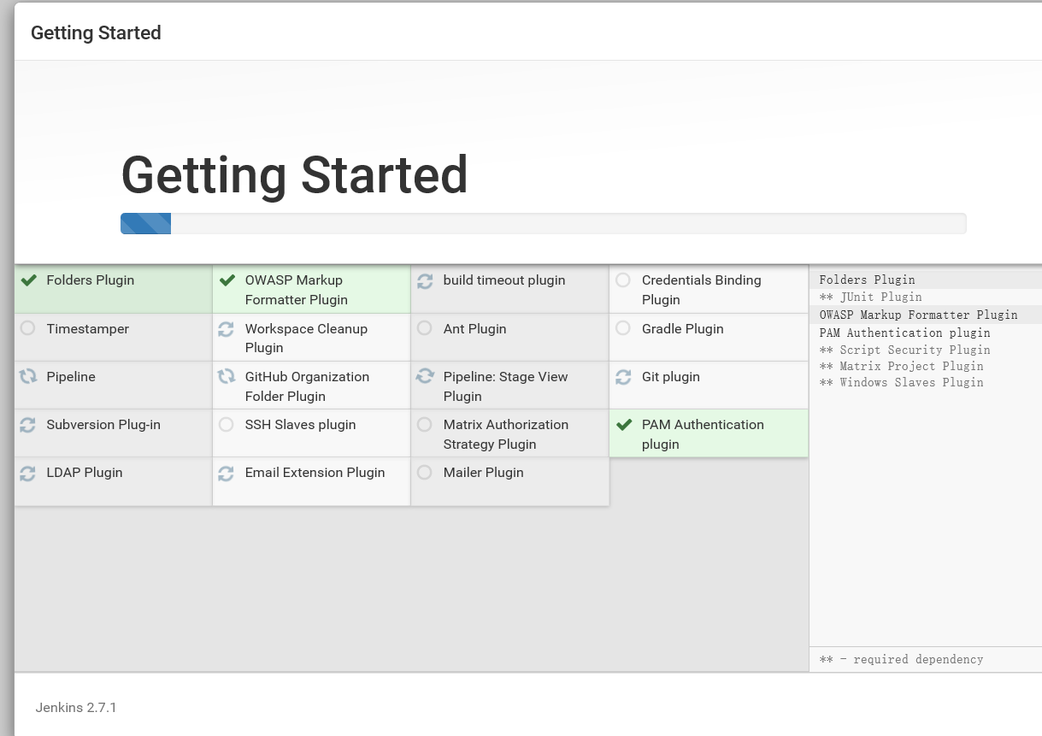1042x736 pixels.
Task: Click the sync icon for Email Extension Plugin
Action: tap(227, 472)
